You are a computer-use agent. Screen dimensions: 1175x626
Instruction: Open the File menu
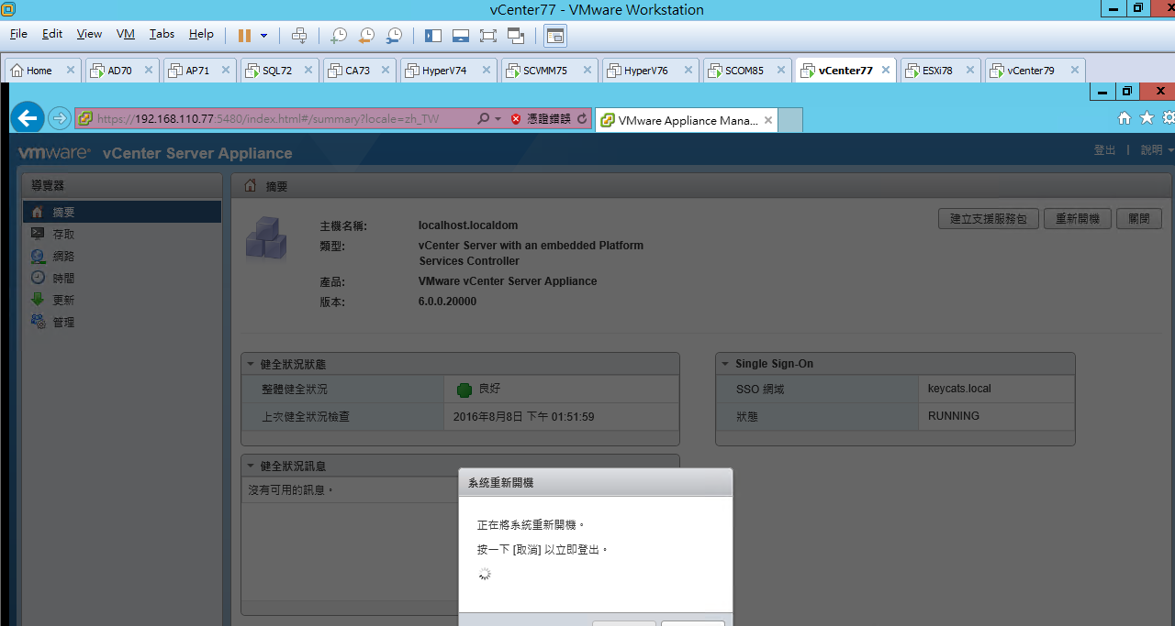18,34
